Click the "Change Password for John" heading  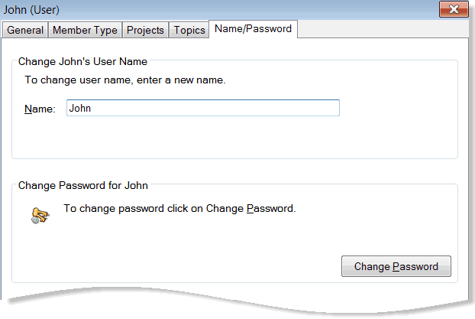[82, 184]
